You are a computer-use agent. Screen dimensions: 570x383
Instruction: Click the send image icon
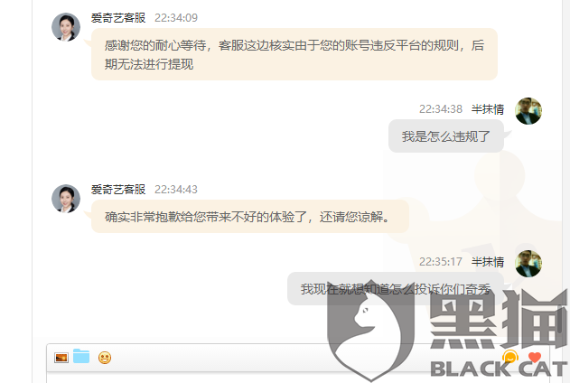[x=61, y=358]
